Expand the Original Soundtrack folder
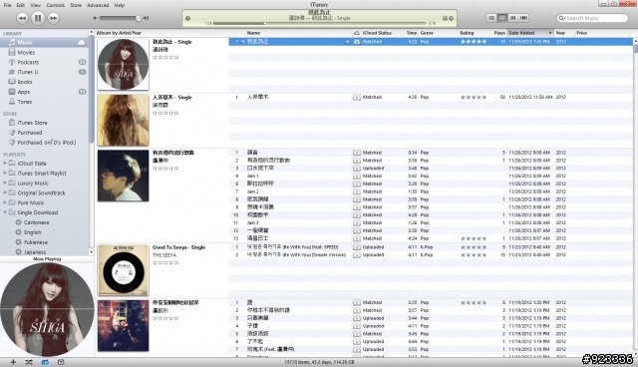Screen dimensions: 638x367 [x=5, y=192]
